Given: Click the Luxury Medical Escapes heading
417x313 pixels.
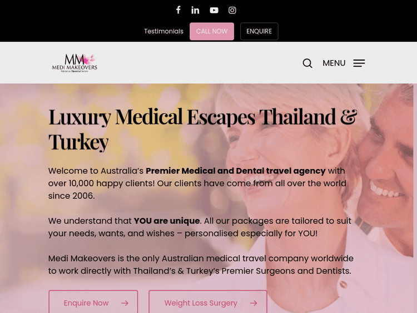Looking at the screenshot, I should coord(202,129).
